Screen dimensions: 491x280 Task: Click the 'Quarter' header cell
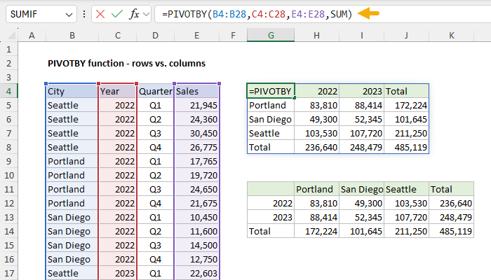pyautogui.click(x=155, y=91)
